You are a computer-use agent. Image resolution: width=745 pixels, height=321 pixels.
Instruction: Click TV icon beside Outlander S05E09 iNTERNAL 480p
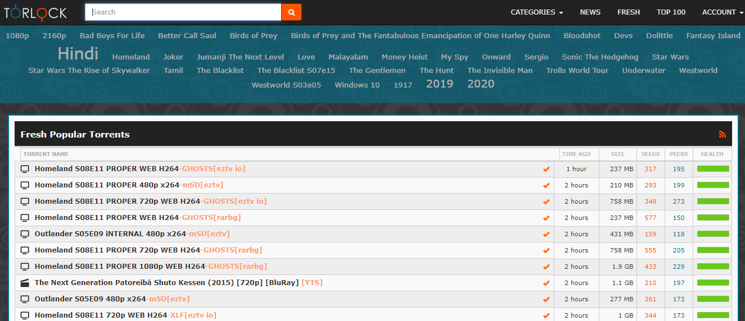[x=25, y=234]
